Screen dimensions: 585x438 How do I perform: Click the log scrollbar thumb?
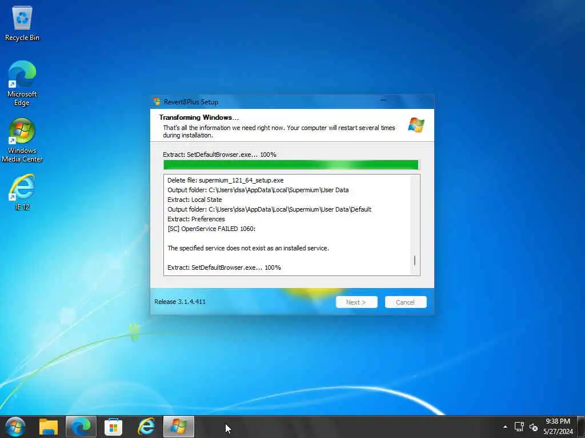(415, 260)
